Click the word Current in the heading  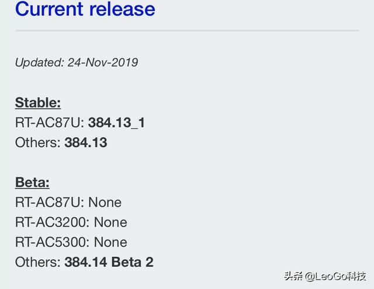(x=49, y=9)
